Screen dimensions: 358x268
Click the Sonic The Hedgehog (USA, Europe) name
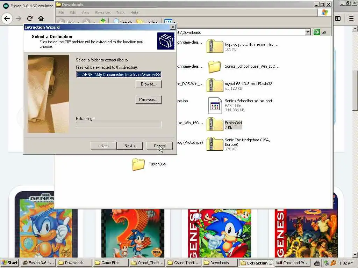[x=247, y=142]
